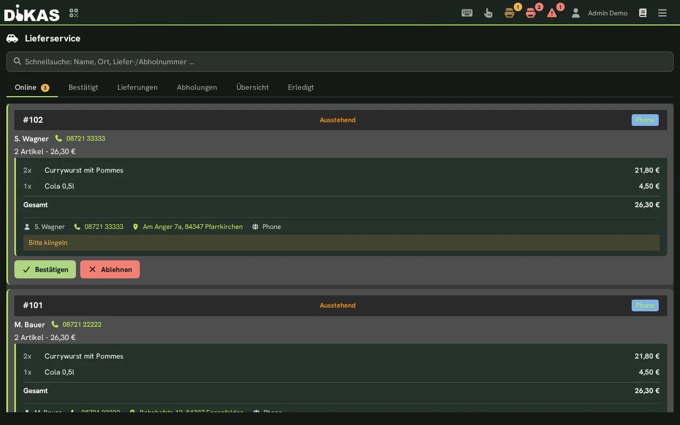Click the Admin Demo user icon
The width and height of the screenshot is (680, 425).
[x=575, y=13]
